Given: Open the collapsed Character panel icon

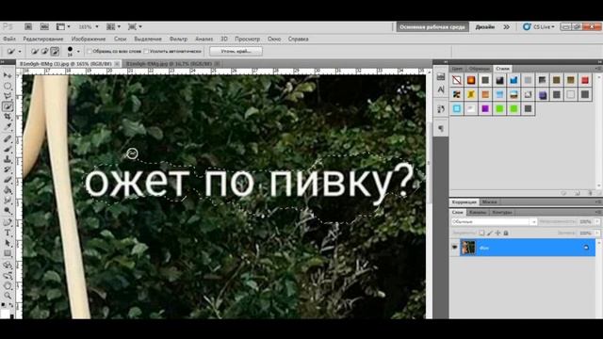Looking at the screenshot, I should point(441,89).
